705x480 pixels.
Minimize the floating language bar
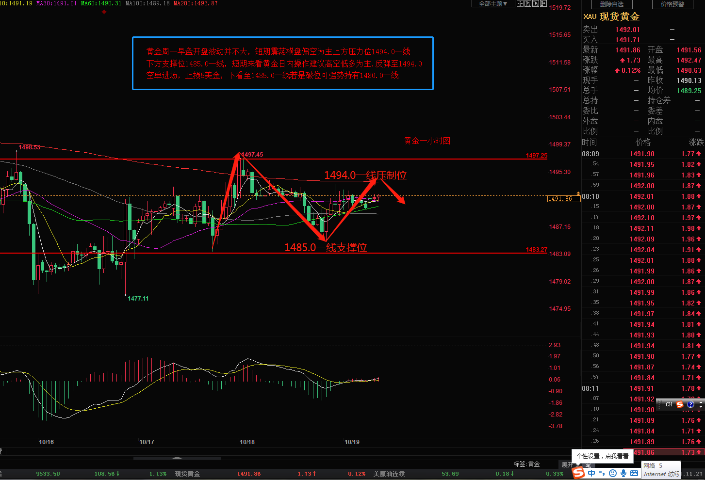click(x=701, y=402)
